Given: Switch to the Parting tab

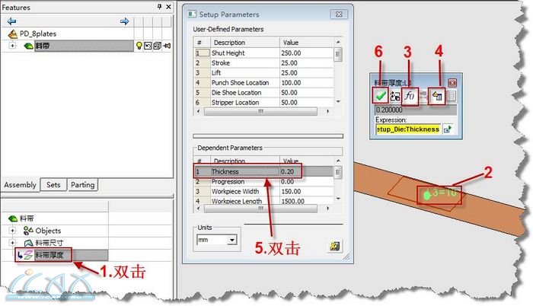Looking at the screenshot, I should click(82, 185).
